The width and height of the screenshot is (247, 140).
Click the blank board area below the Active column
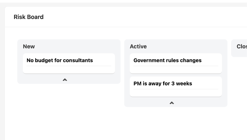tap(176, 122)
